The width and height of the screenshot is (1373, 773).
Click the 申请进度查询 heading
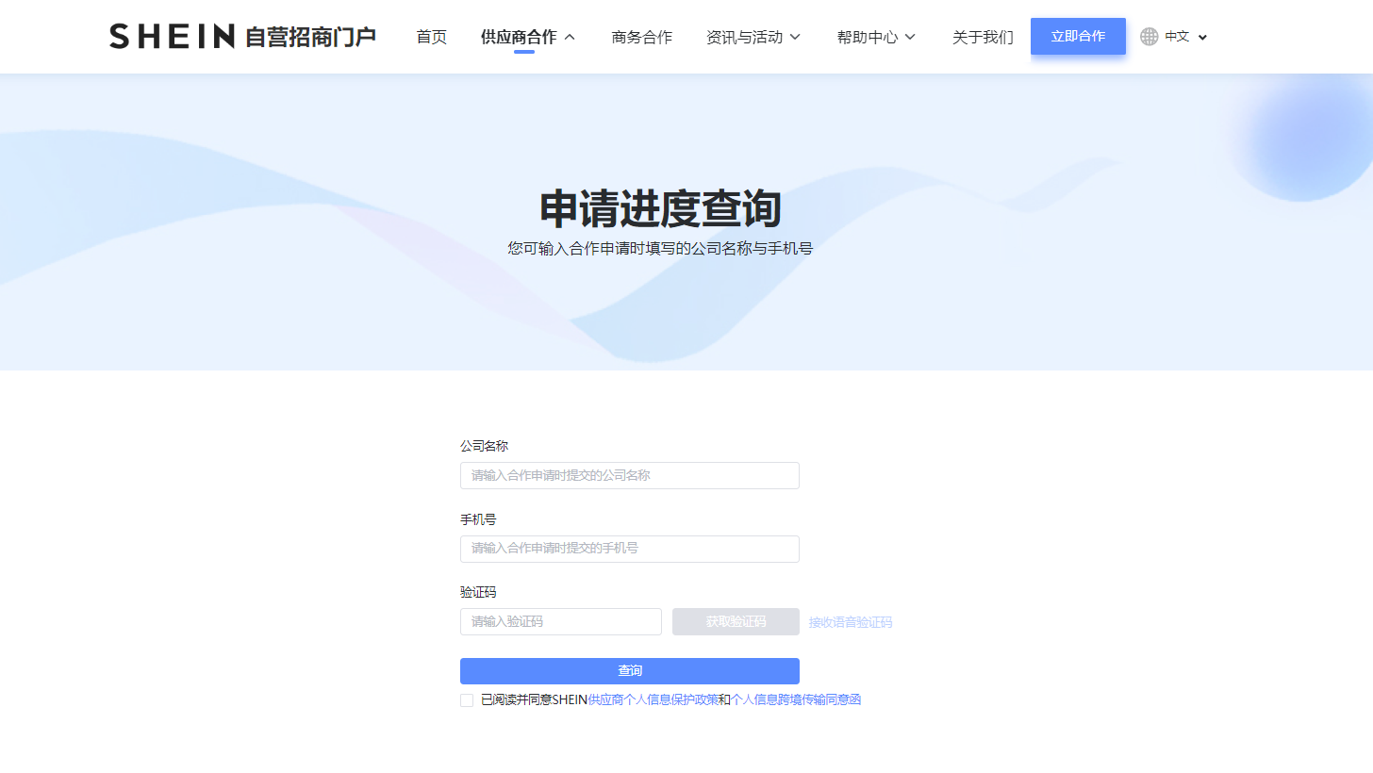pos(660,208)
